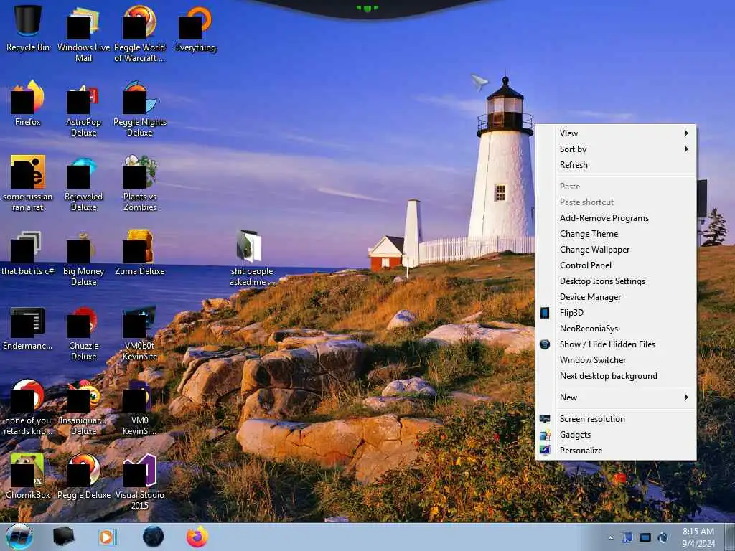The height and width of the screenshot is (551, 735).
Task: Open Screen resolution settings
Action: (x=616, y=419)
